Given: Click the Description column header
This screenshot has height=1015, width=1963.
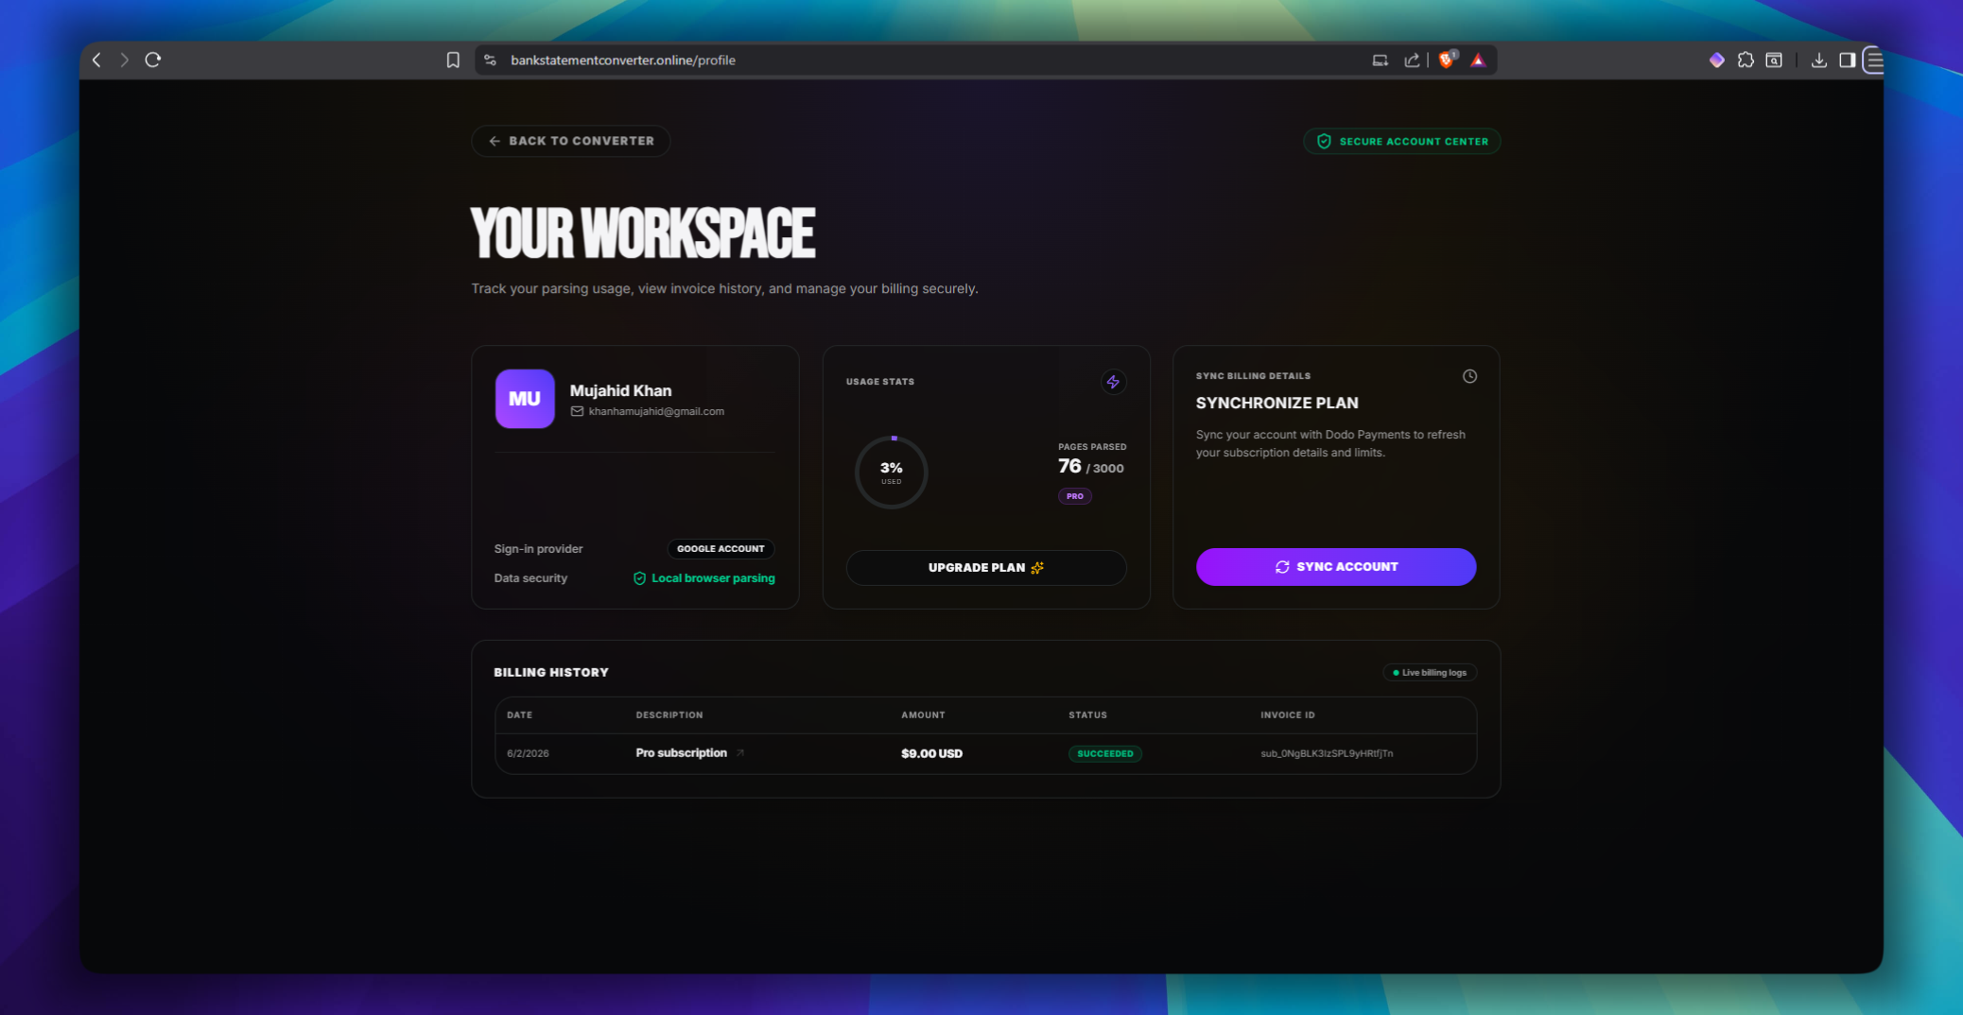Looking at the screenshot, I should (669, 715).
